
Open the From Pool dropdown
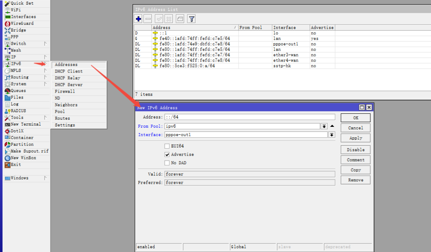pos(324,126)
